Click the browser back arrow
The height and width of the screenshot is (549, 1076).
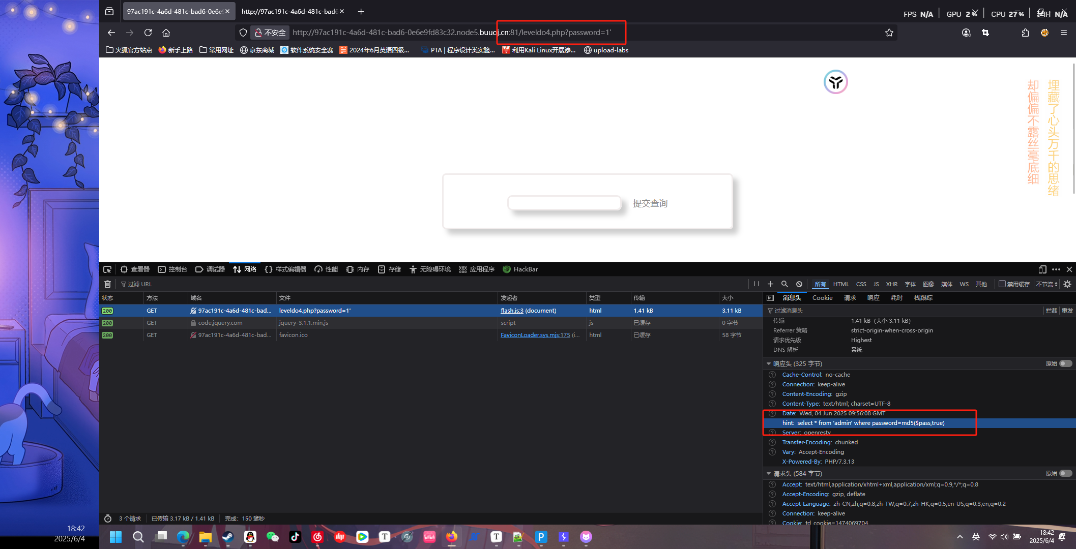tap(111, 33)
